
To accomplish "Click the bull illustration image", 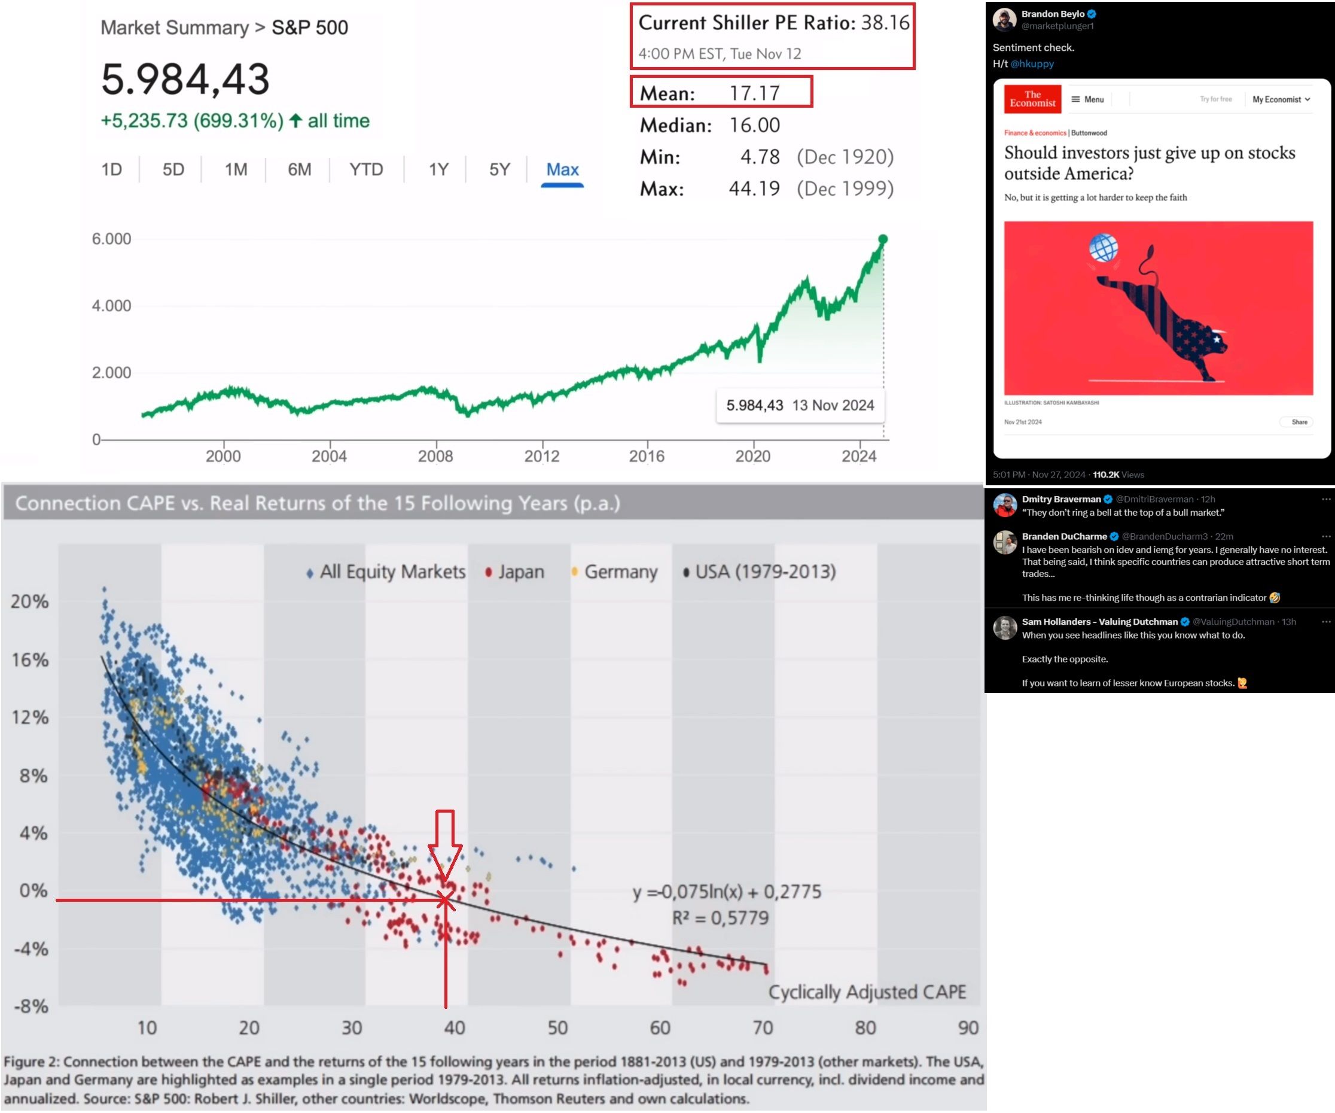I will pyautogui.click(x=1159, y=308).
